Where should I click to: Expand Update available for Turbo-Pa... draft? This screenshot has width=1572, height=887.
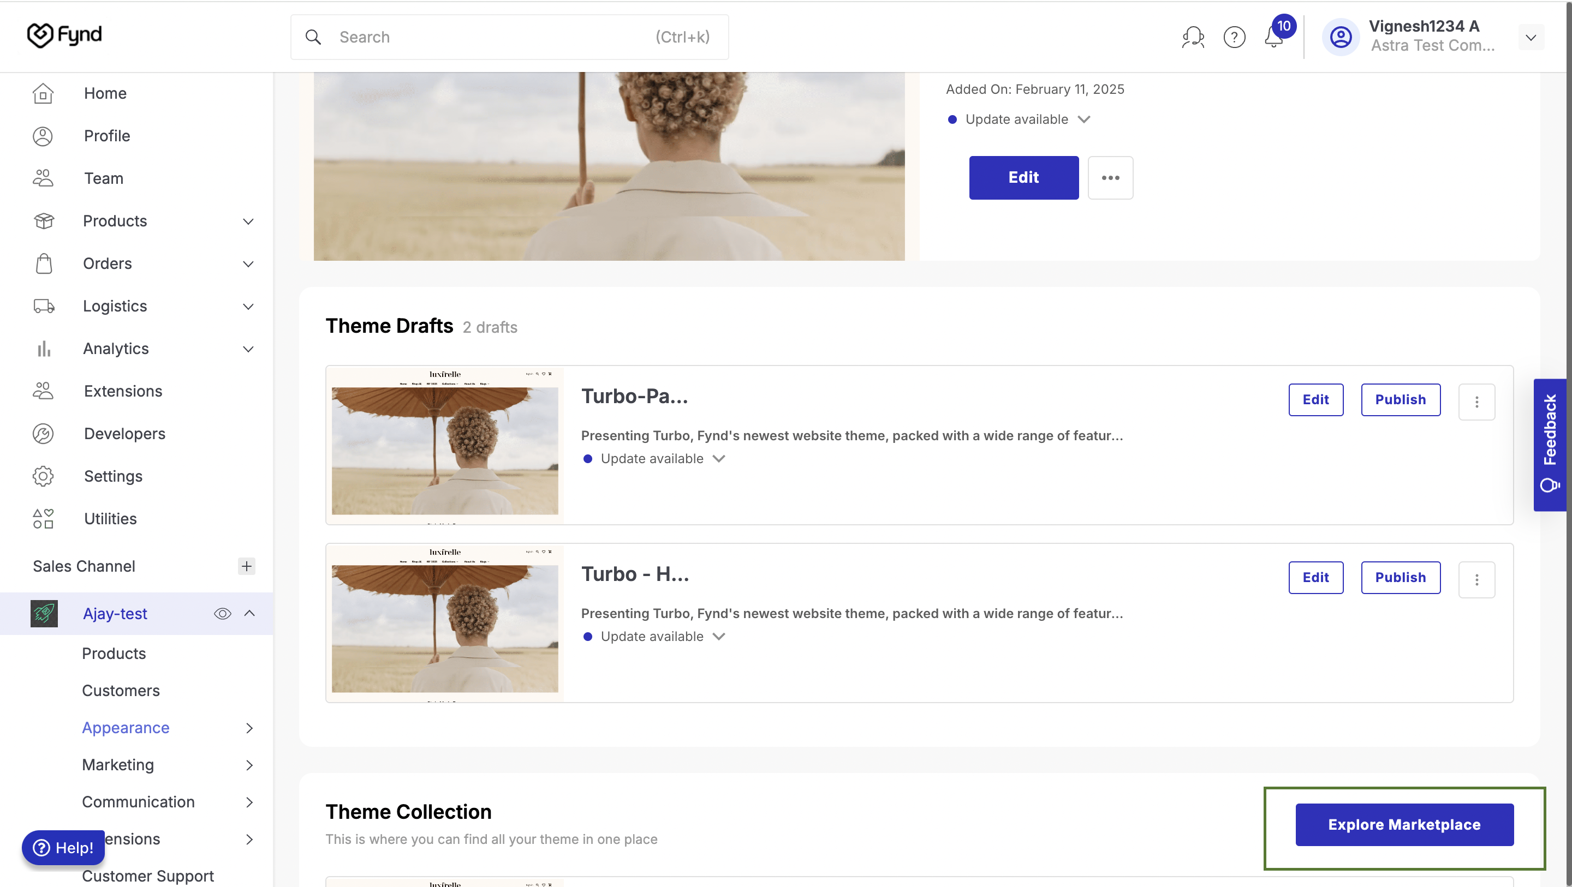[x=718, y=459]
